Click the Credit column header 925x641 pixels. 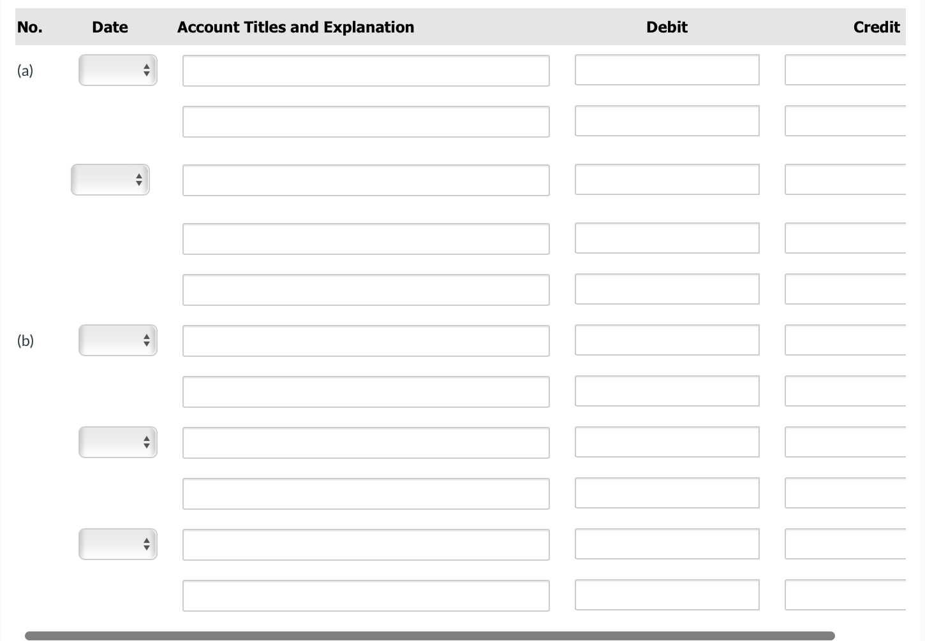pyautogui.click(x=877, y=27)
